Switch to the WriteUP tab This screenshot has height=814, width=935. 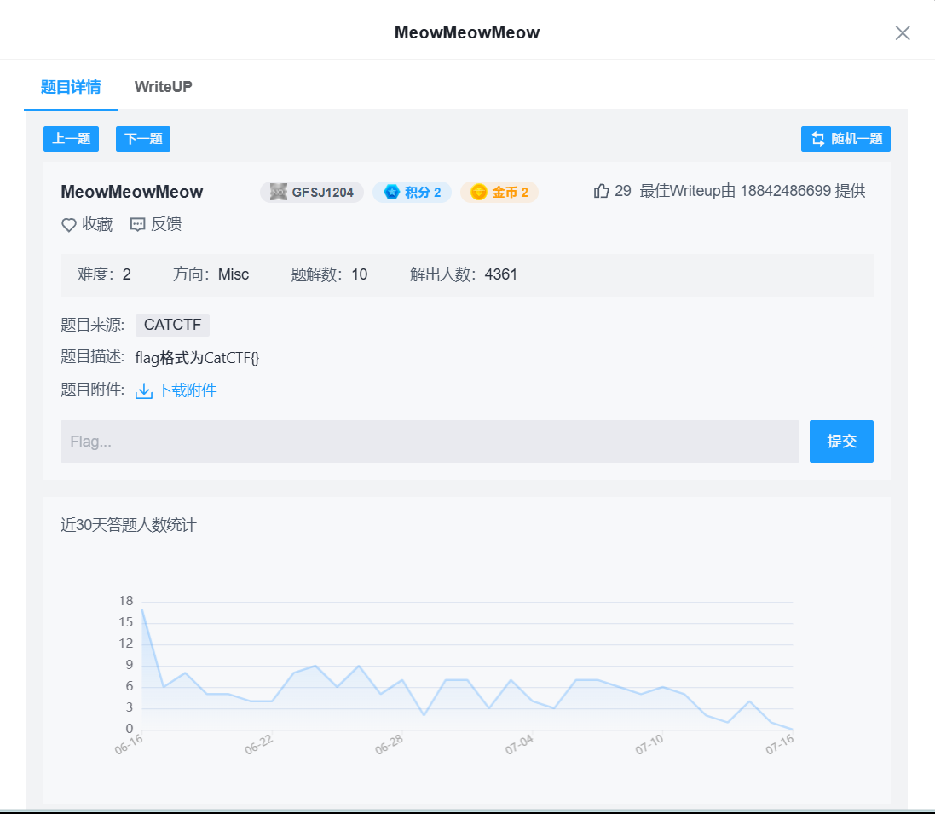(x=163, y=86)
